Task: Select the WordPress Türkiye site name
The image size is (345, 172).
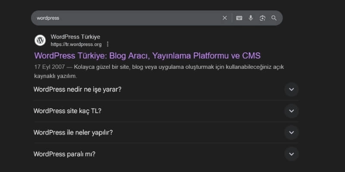Action: [x=75, y=37]
